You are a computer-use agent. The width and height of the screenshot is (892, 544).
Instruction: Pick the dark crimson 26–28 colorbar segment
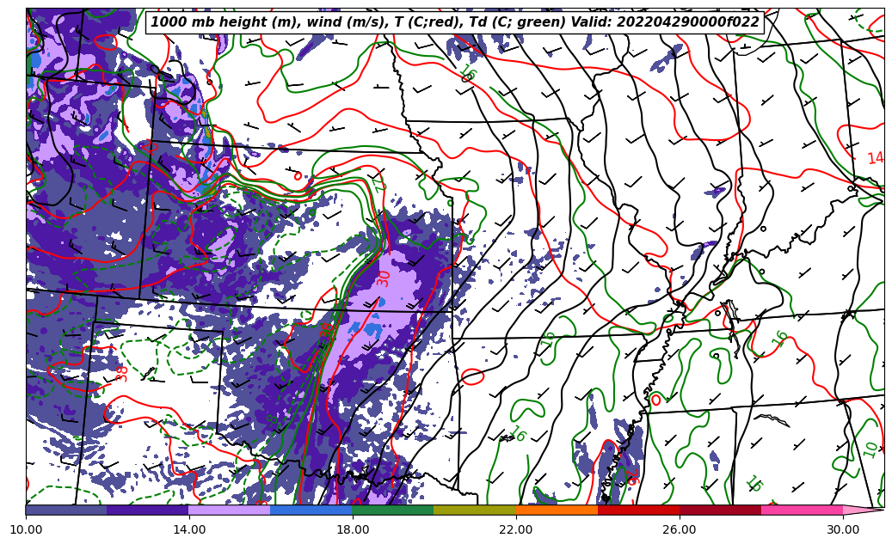click(x=720, y=510)
